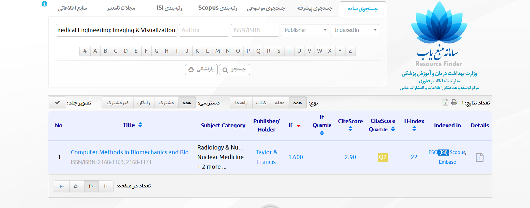The height and width of the screenshot is (208, 530).
Task: Click the print results icon
Action: tap(454, 102)
